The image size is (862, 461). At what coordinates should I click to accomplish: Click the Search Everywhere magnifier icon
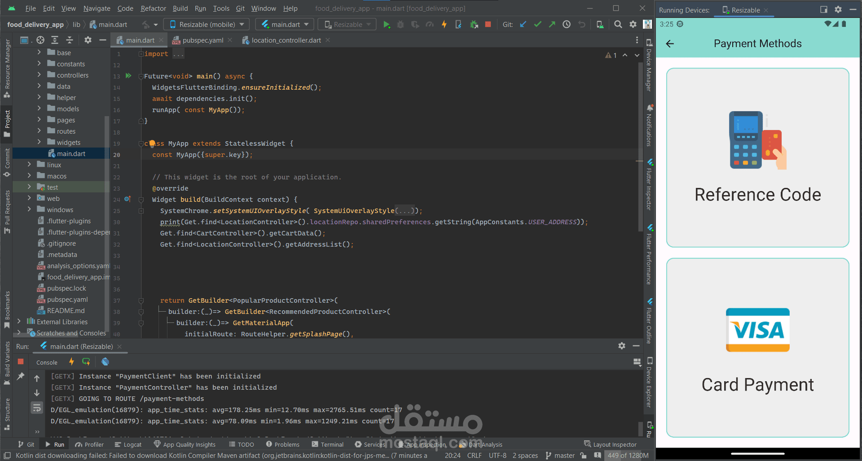coord(618,25)
